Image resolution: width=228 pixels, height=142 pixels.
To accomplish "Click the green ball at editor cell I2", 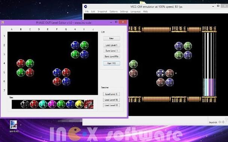I will tap(84, 45).
